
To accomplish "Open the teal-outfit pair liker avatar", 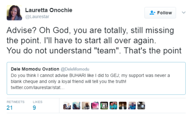I will [113, 105].
